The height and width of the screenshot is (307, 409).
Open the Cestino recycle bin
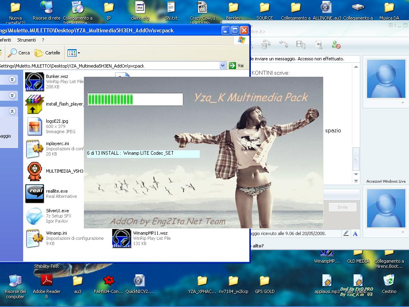(389, 281)
